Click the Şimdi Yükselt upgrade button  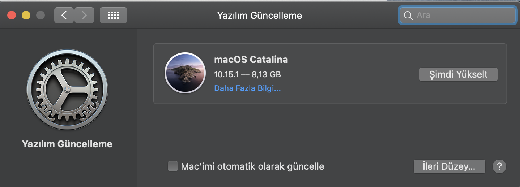(x=458, y=74)
